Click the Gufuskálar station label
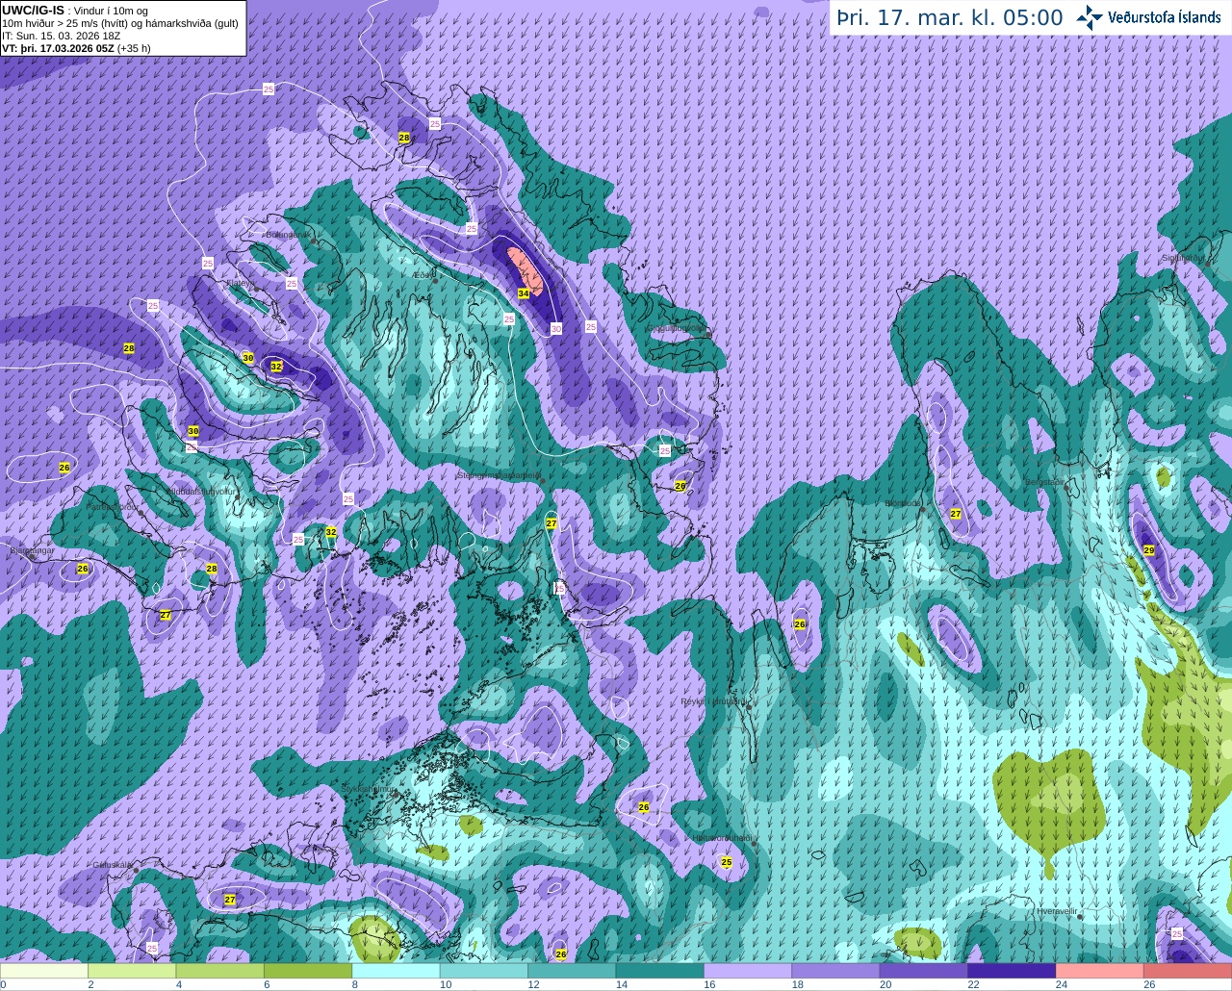Image resolution: width=1232 pixels, height=991 pixels. 113,864
